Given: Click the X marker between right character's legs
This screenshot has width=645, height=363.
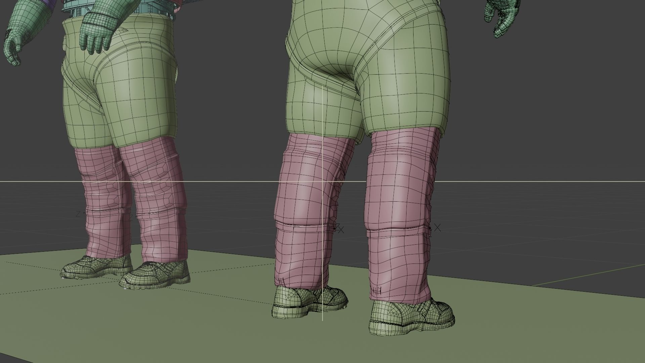Looking at the screenshot, I should [341, 230].
